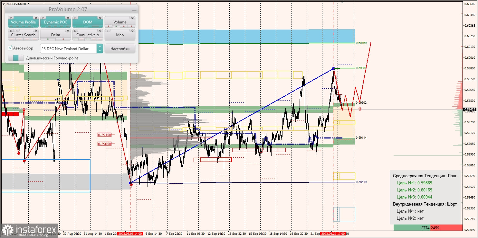Open DOM gear settings
478x238 pixels.
(x=100, y=18)
